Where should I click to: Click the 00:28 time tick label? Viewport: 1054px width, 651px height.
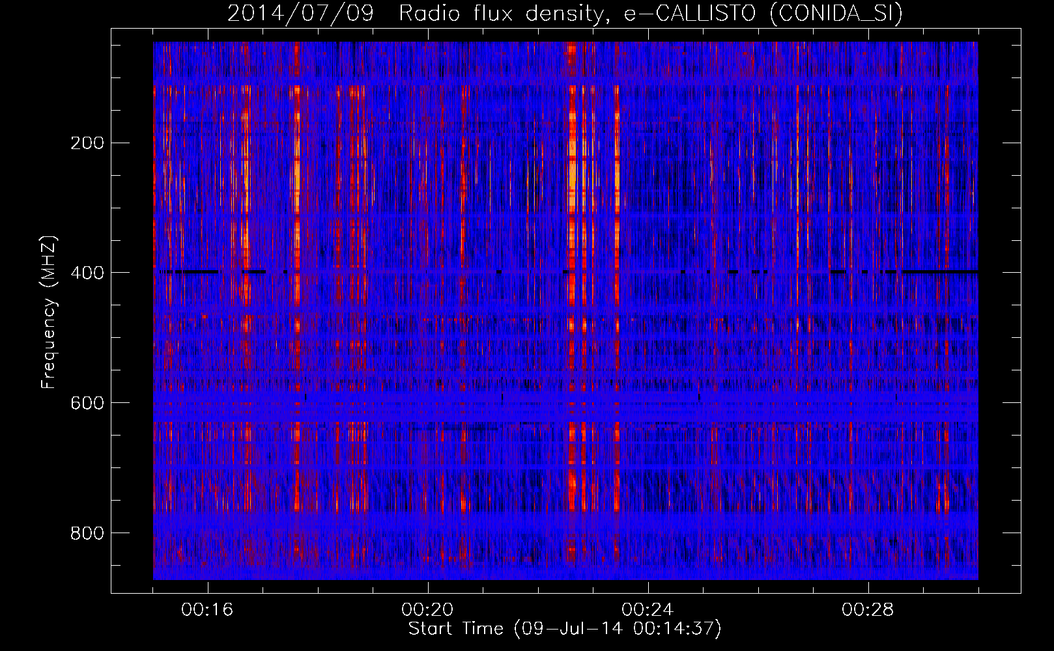(x=868, y=610)
